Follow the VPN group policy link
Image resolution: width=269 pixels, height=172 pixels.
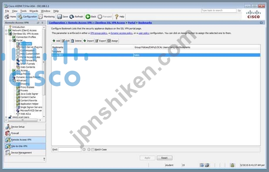(99, 33)
